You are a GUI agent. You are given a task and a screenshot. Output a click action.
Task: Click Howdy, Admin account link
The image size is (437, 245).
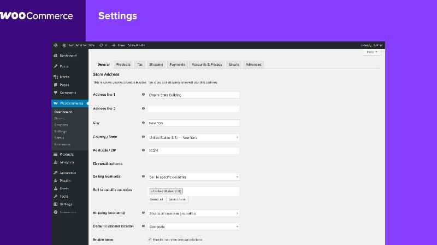pos(371,45)
